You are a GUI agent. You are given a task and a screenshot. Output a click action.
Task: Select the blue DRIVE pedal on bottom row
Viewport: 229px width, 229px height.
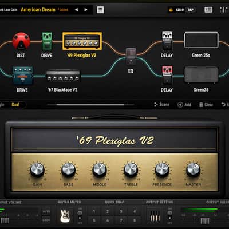point(23,76)
